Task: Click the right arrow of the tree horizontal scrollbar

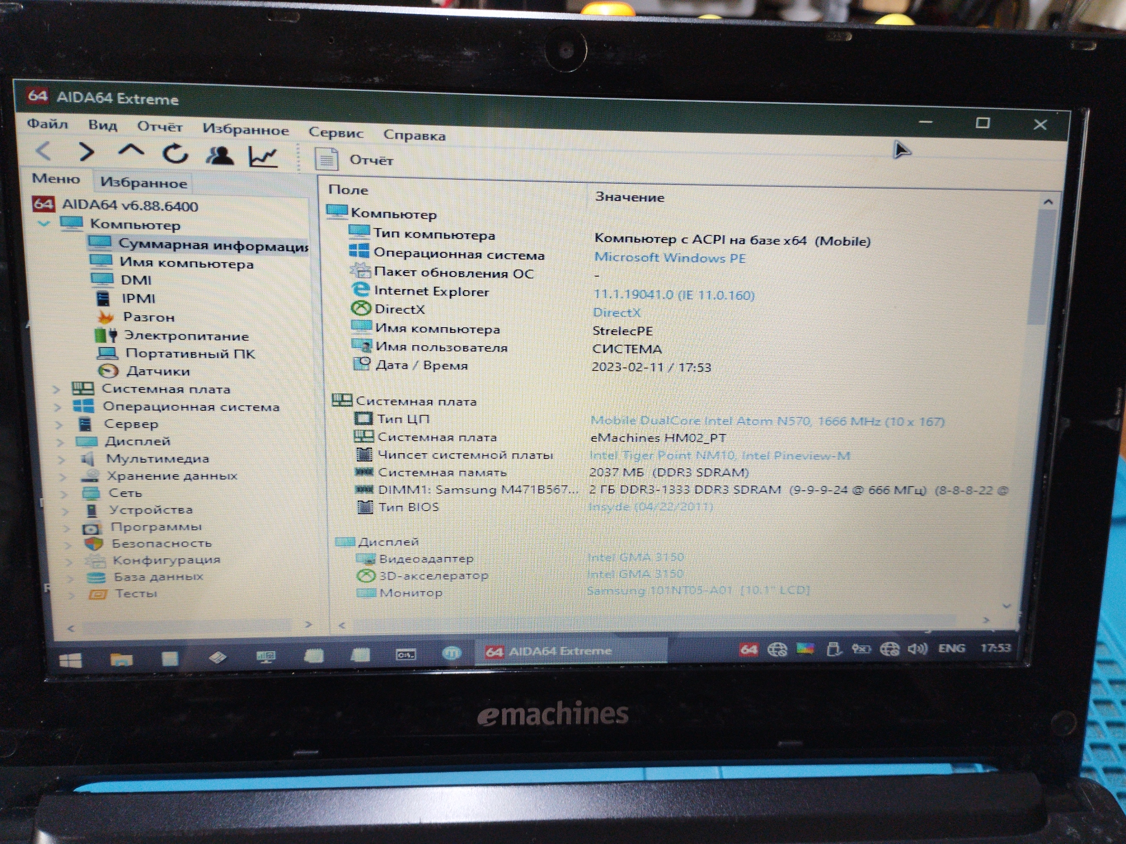Action: [x=308, y=625]
